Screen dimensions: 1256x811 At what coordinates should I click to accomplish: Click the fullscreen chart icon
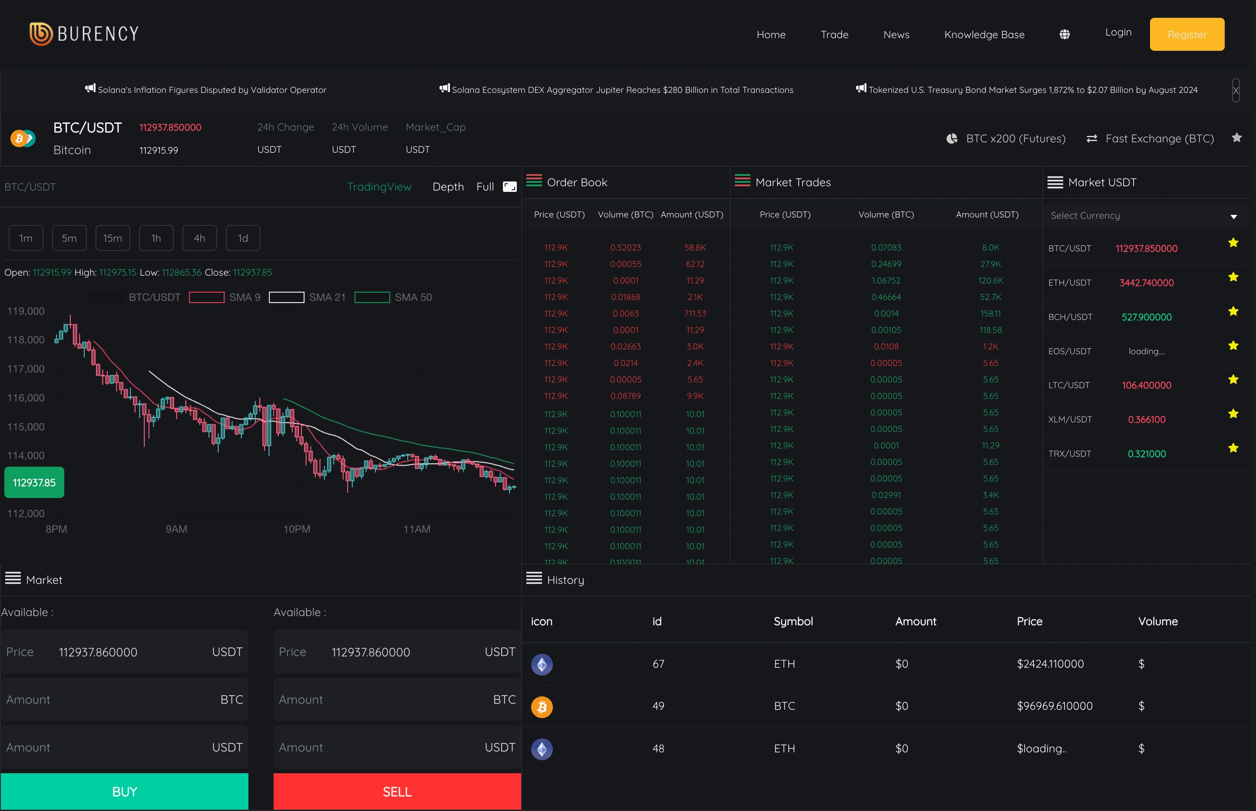click(x=509, y=186)
